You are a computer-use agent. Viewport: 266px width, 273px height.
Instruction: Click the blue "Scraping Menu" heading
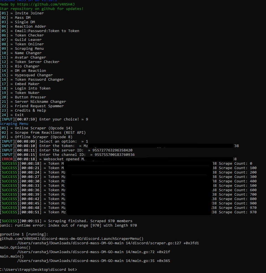coord(14,124)
